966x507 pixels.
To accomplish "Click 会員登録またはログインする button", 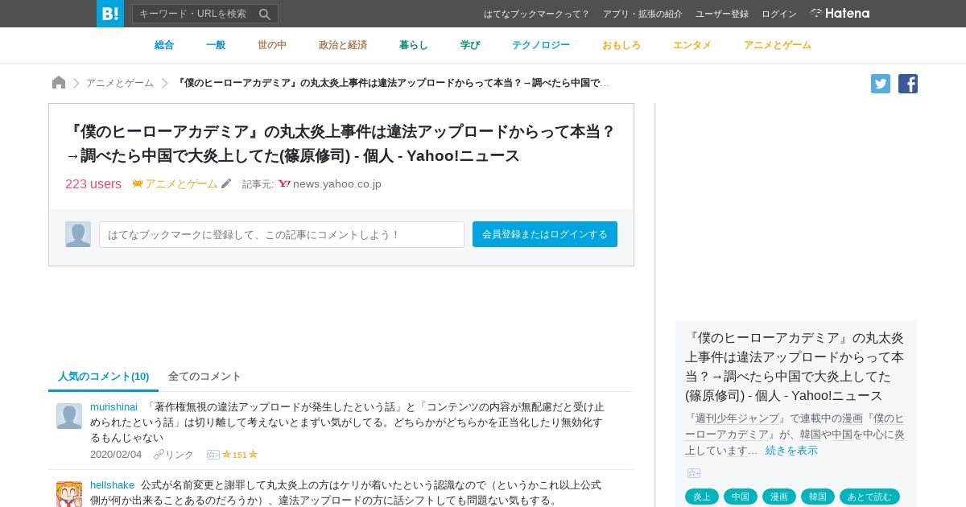I will (x=545, y=234).
